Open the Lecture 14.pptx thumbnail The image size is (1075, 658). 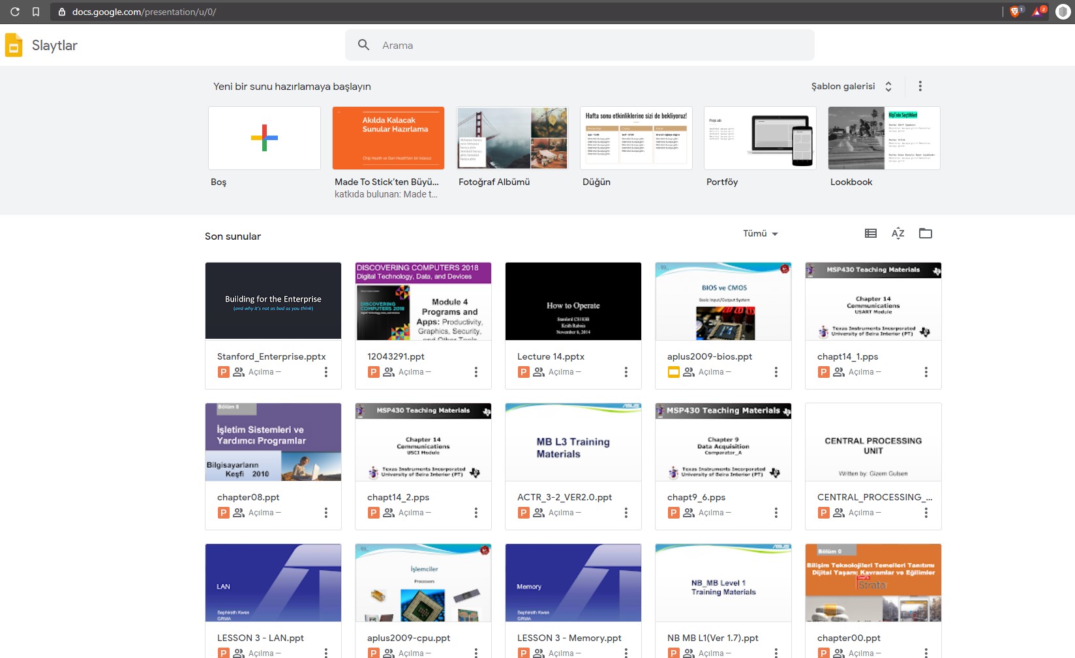click(x=573, y=301)
